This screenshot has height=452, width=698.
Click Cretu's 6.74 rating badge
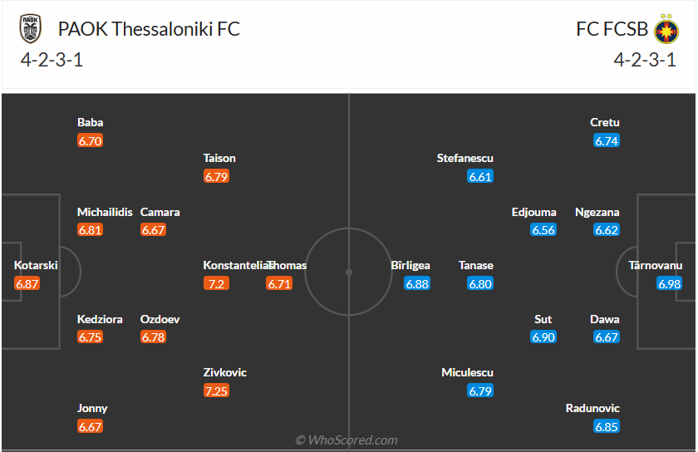(607, 140)
